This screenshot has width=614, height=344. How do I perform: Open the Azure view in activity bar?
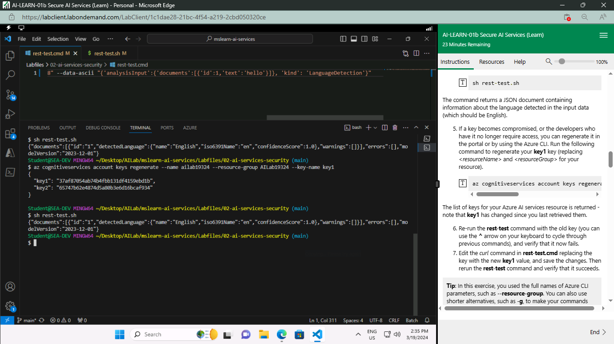10,153
